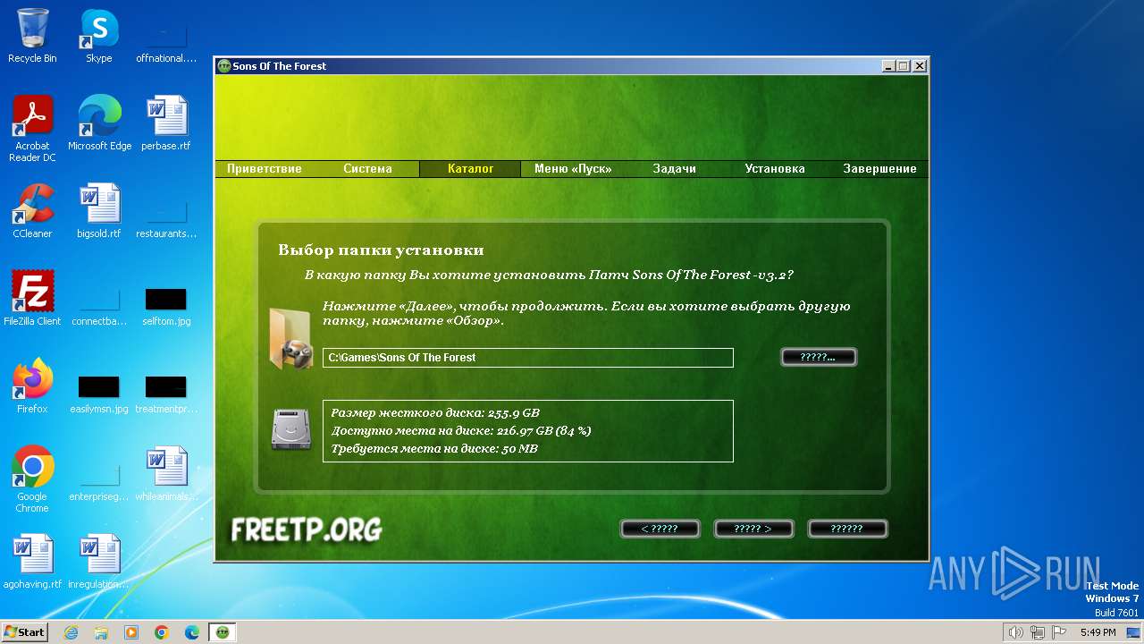Launch Microsoft Edge desktop shortcut

point(99,123)
